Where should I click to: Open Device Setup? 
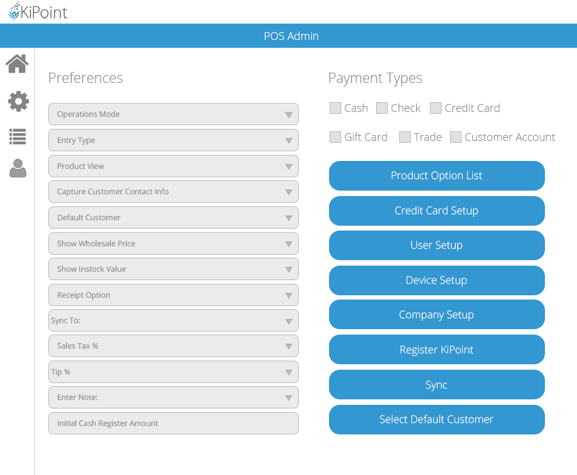point(437,280)
